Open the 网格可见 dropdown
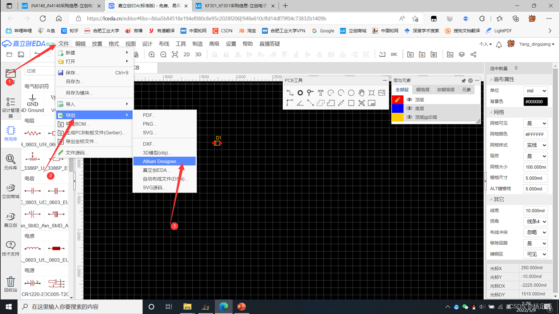This screenshot has width=559, height=314. point(535,123)
